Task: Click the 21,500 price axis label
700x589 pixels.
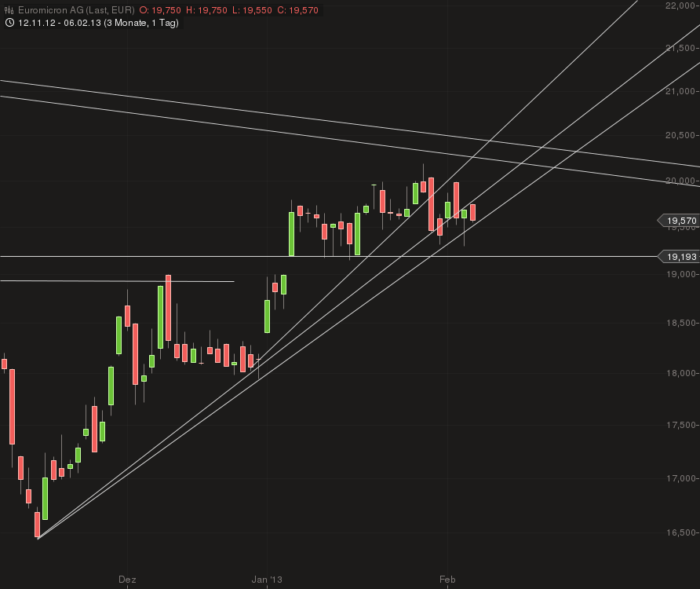Action: (x=680, y=48)
